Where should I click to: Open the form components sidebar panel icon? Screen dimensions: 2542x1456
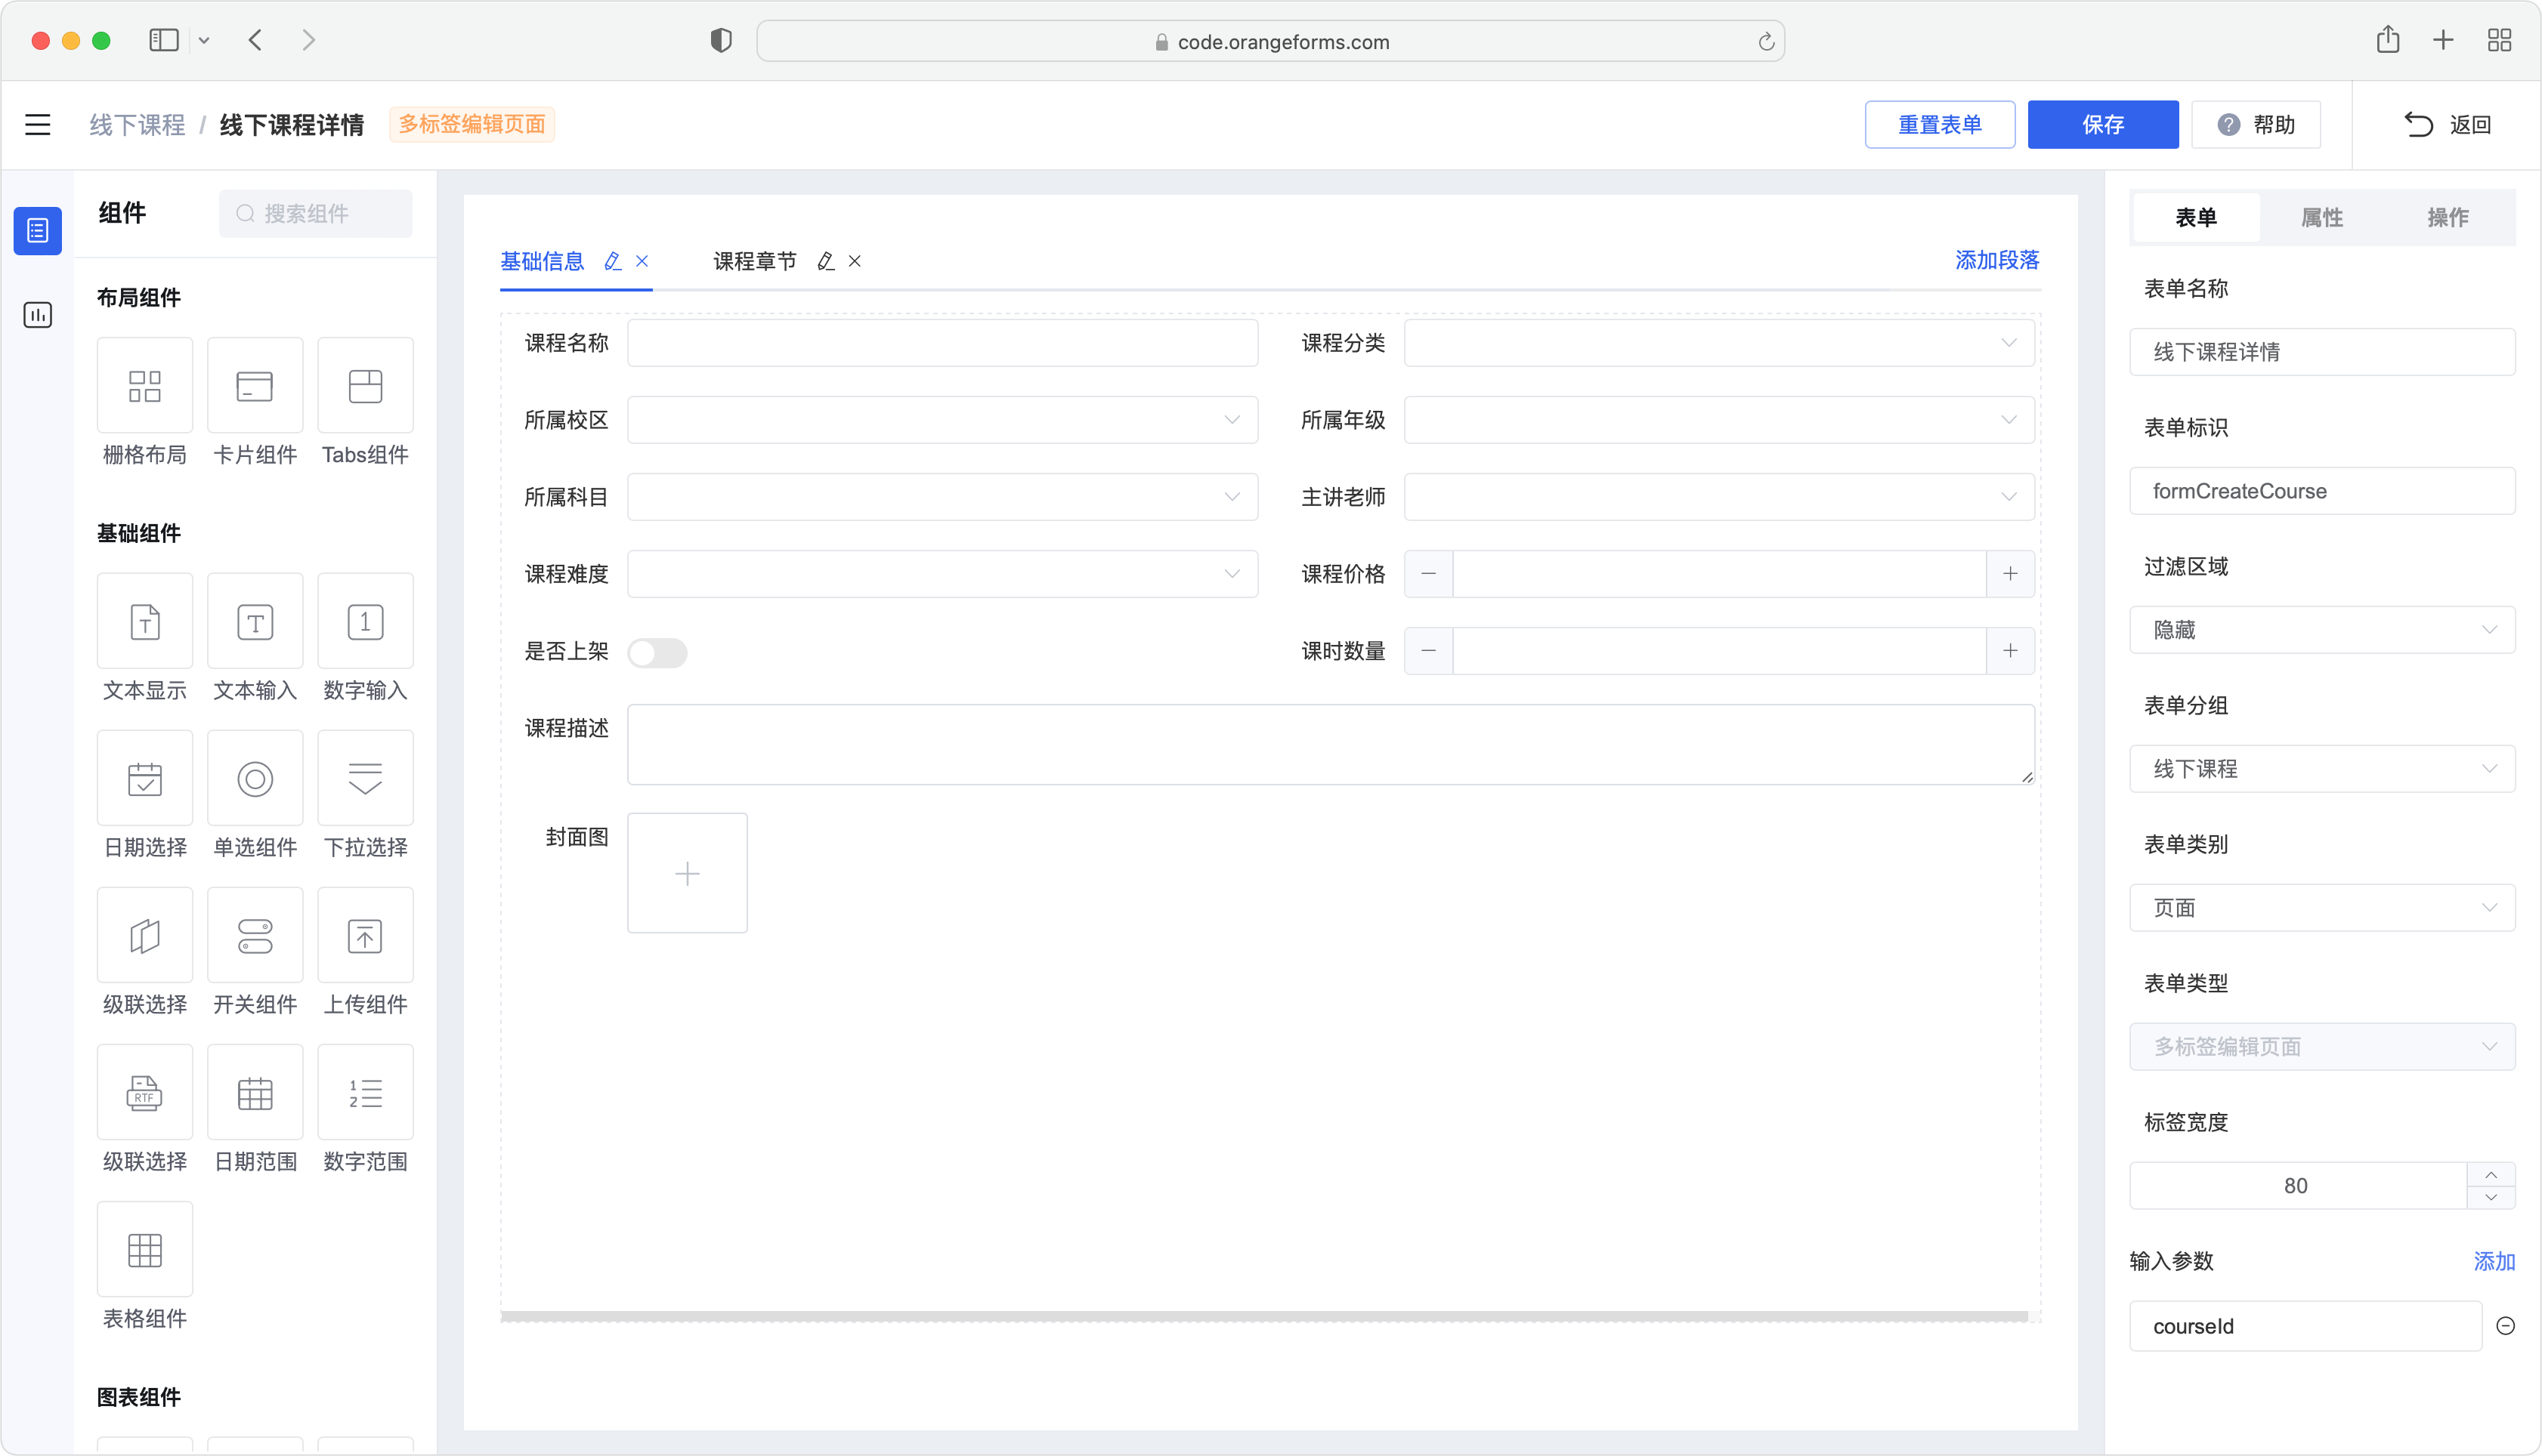(x=38, y=231)
